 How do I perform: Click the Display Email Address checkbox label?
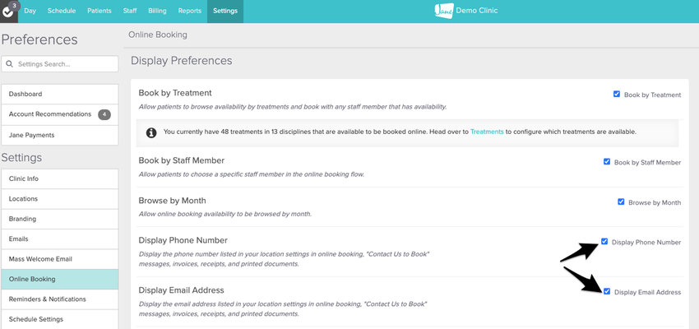pyautogui.click(x=648, y=293)
